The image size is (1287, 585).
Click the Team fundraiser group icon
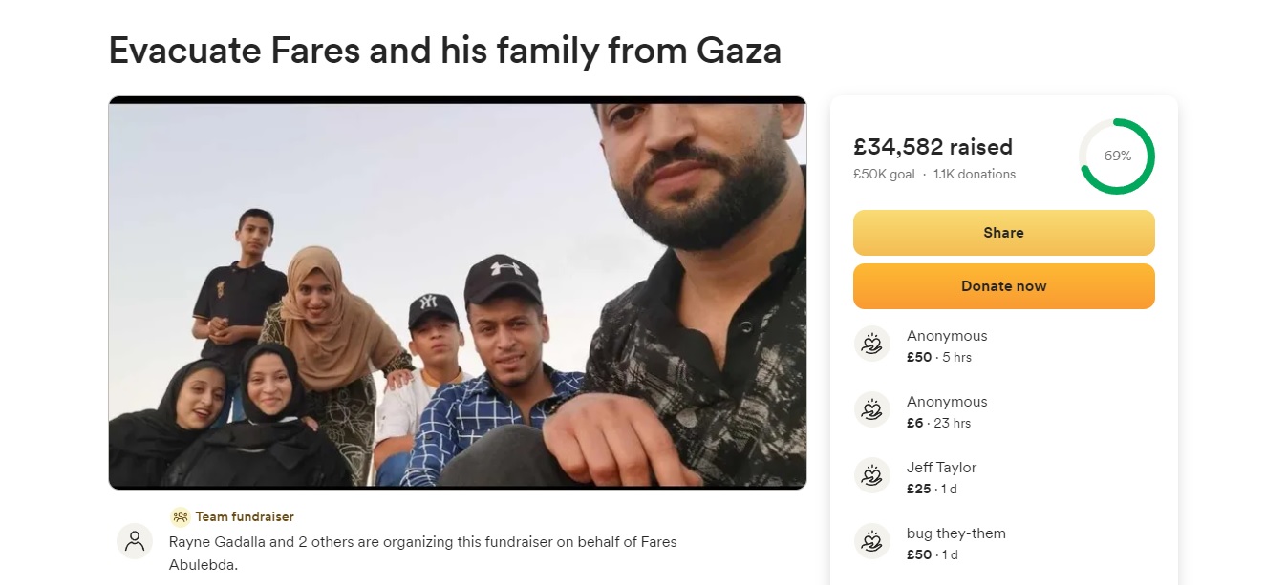[x=180, y=516]
